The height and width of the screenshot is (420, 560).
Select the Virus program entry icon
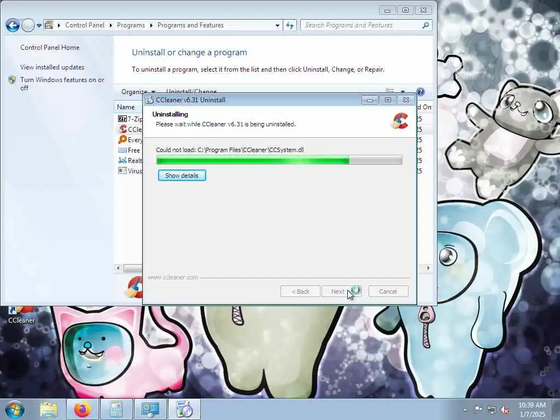(x=122, y=171)
